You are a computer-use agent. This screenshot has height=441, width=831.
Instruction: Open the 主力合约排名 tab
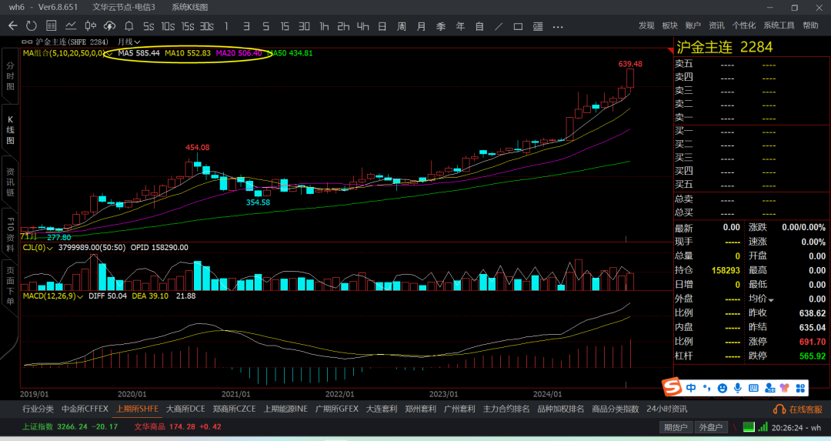click(x=506, y=409)
